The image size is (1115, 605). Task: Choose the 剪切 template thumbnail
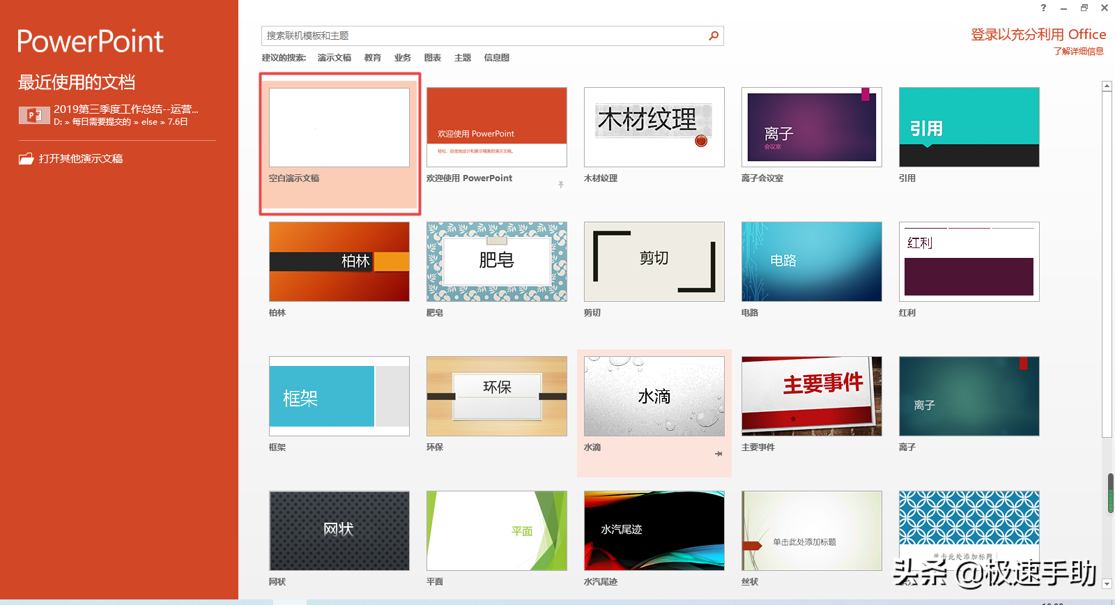pyautogui.click(x=654, y=262)
